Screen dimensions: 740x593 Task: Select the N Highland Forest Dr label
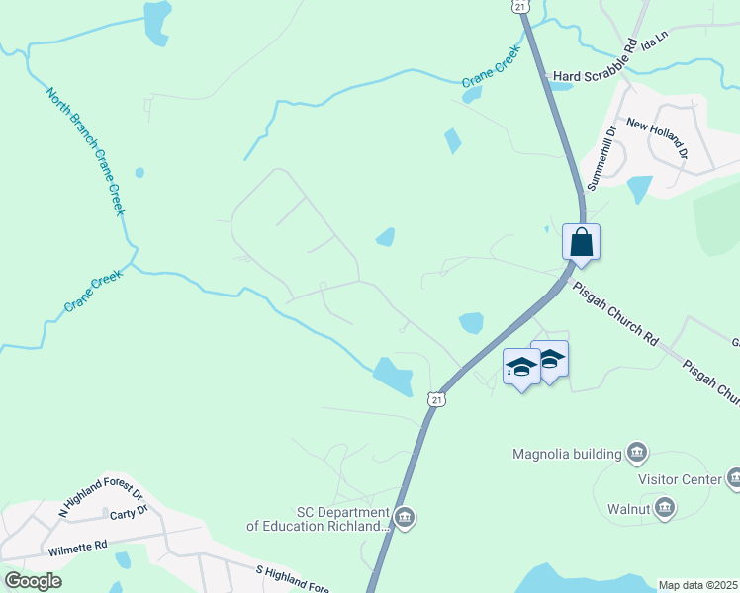tap(101, 497)
